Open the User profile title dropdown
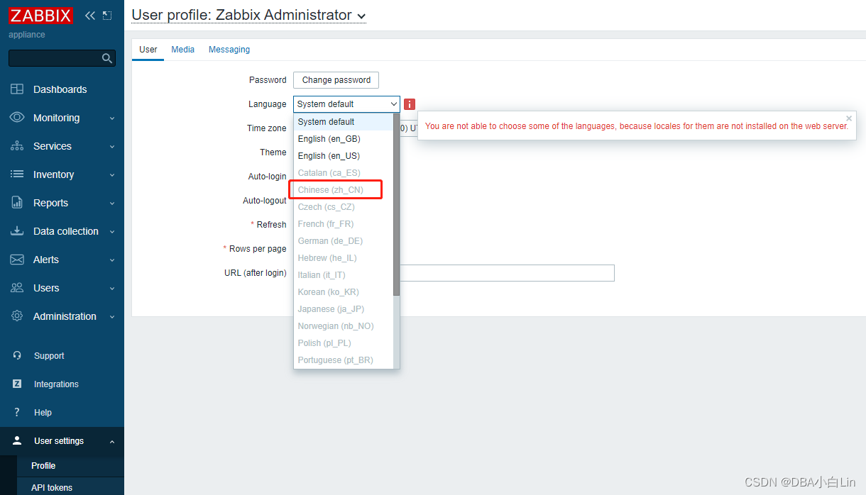Image resolution: width=866 pixels, height=495 pixels. (361, 15)
